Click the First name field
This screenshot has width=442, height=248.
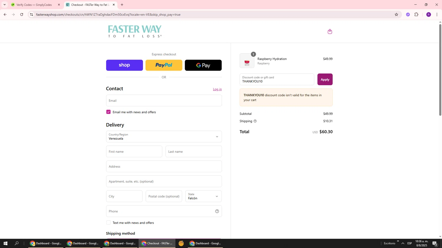[x=134, y=152]
